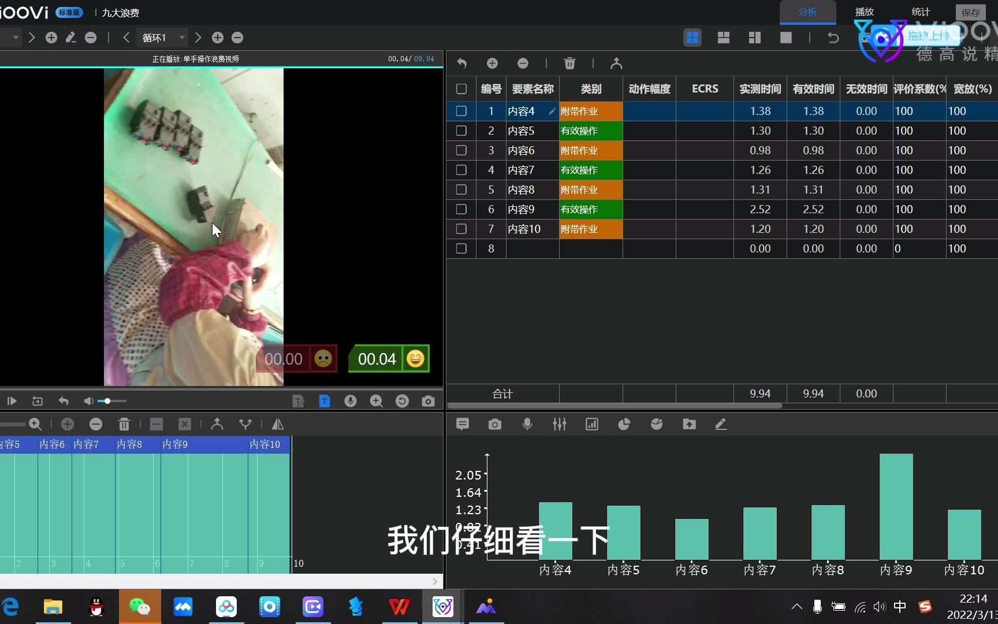Click the timeline zoom magnifier icon
This screenshot has width=998, height=624.
[35, 424]
